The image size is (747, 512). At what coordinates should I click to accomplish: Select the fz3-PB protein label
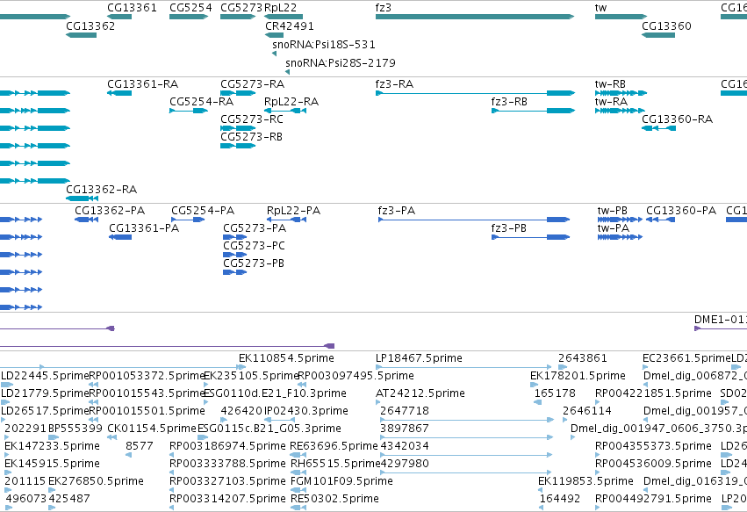[x=508, y=227]
